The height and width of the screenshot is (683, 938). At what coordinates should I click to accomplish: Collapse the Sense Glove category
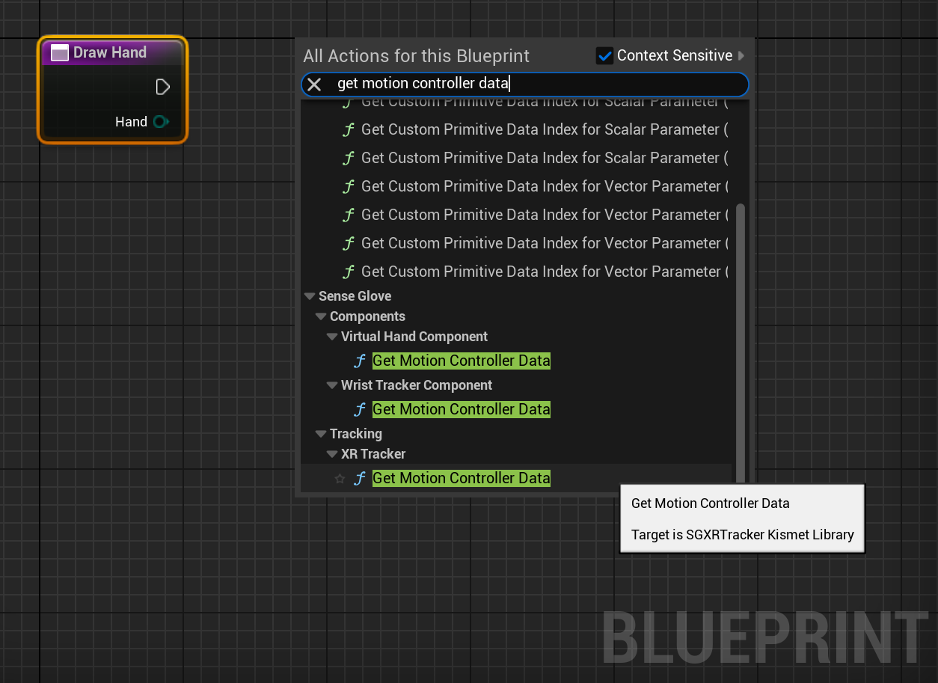pyautogui.click(x=310, y=295)
